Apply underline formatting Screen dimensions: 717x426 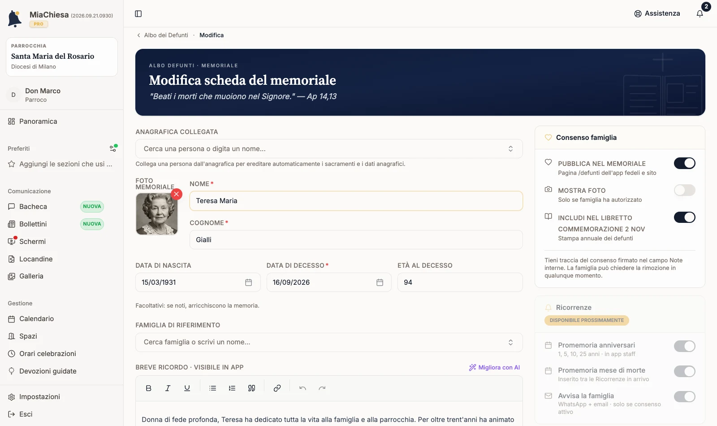[x=187, y=388]
